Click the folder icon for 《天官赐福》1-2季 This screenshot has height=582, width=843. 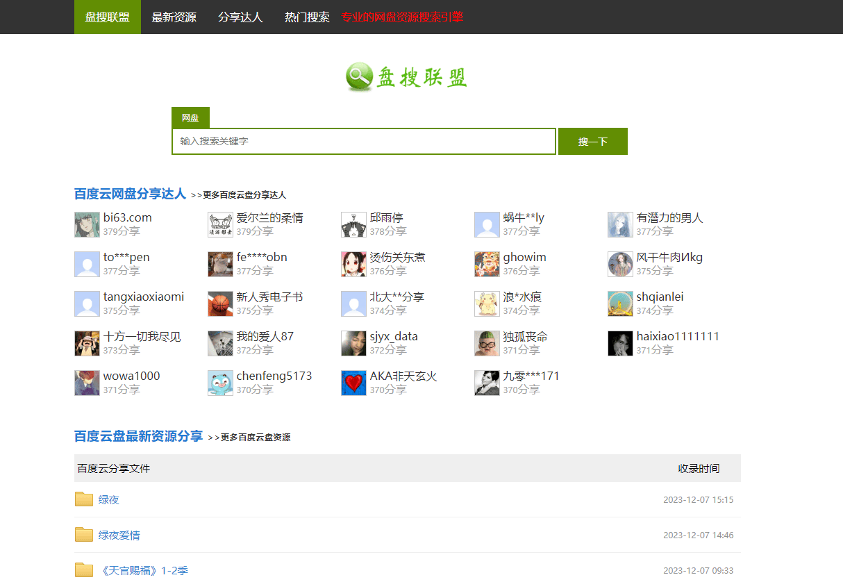(x=83, y=569)
